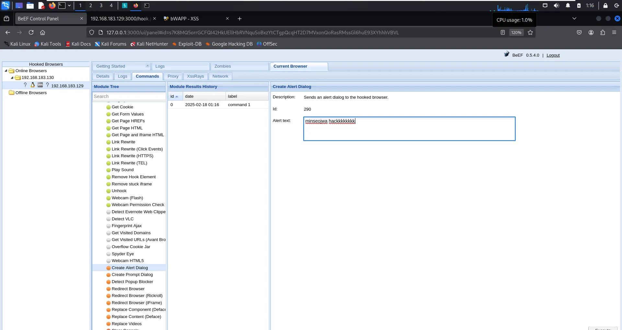Switch to the Details sub-tab
The height and width of the screenshot is (330, 622).
[103, 76]
